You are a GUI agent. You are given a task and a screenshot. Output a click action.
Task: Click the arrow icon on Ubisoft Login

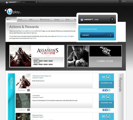click(112, 19)
